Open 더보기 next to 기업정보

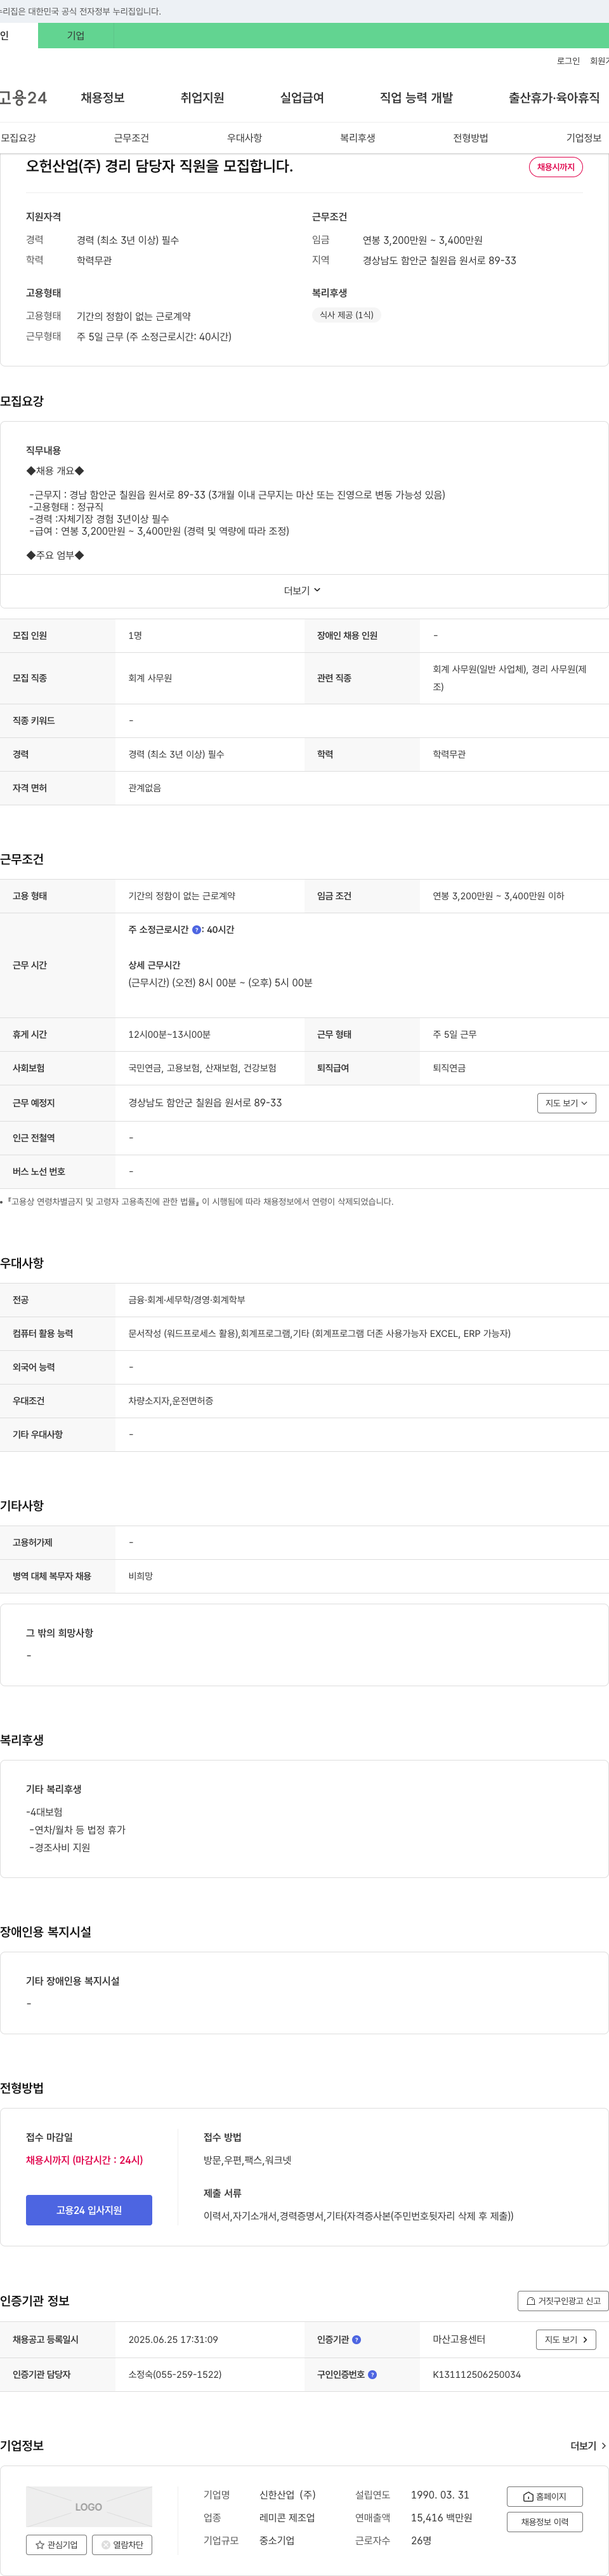point(588,2446)
